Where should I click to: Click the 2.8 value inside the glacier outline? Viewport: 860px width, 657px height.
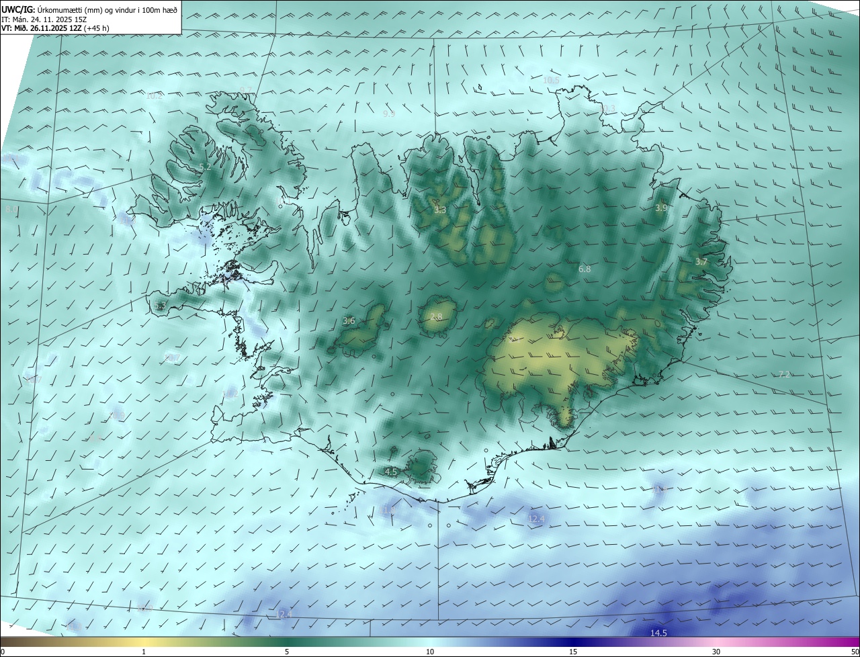[436, 316]
